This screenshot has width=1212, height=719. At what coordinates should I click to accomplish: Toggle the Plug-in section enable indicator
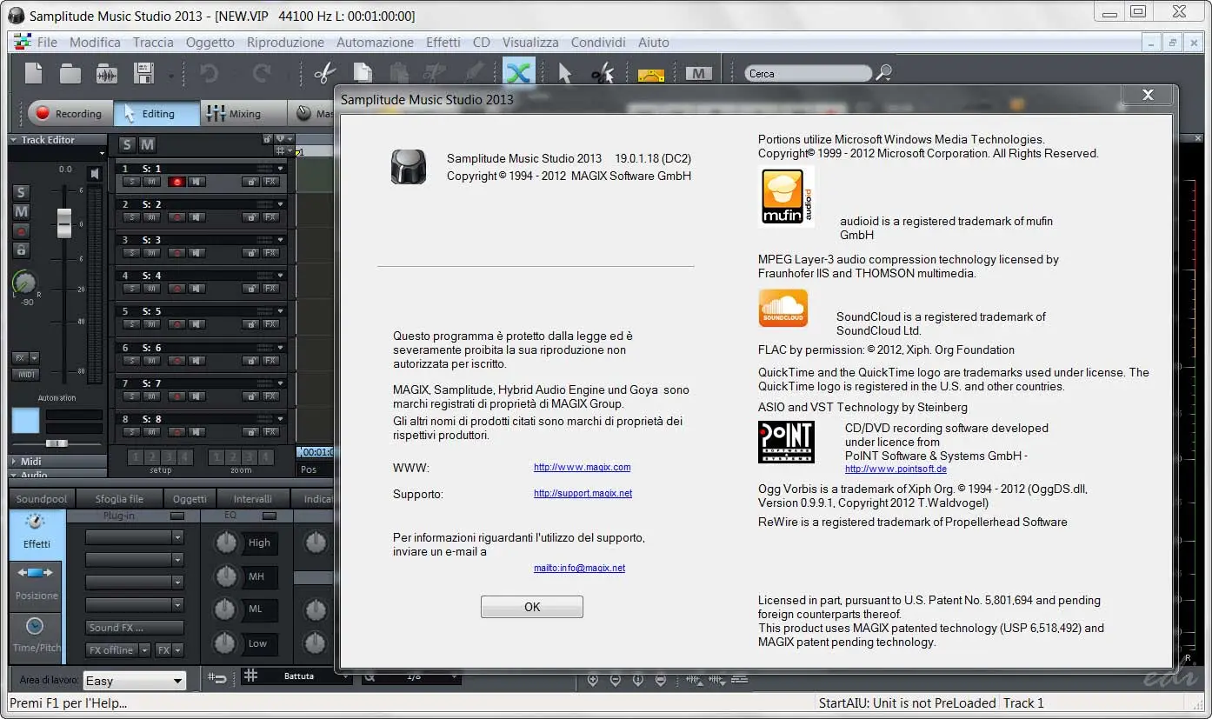[177, 516]
